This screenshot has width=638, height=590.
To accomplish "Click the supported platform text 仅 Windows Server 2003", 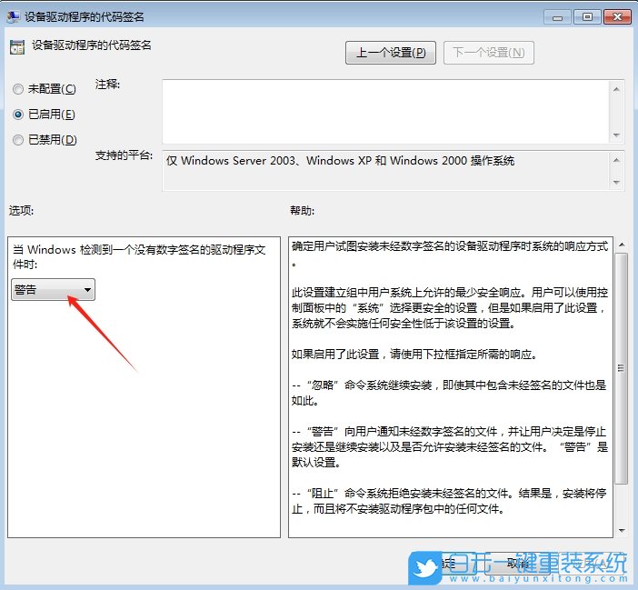I will point(232,161).
